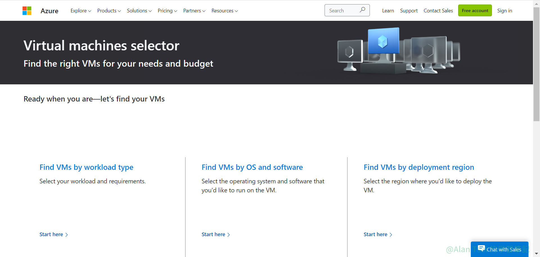This screenshot has width=540, height=257.
Task: Expand the Solutions menu
Action: pos(139,11)
